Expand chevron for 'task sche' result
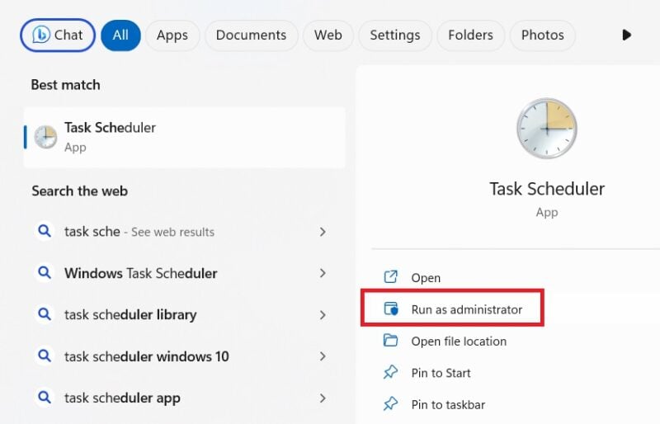 pos(323,232)
